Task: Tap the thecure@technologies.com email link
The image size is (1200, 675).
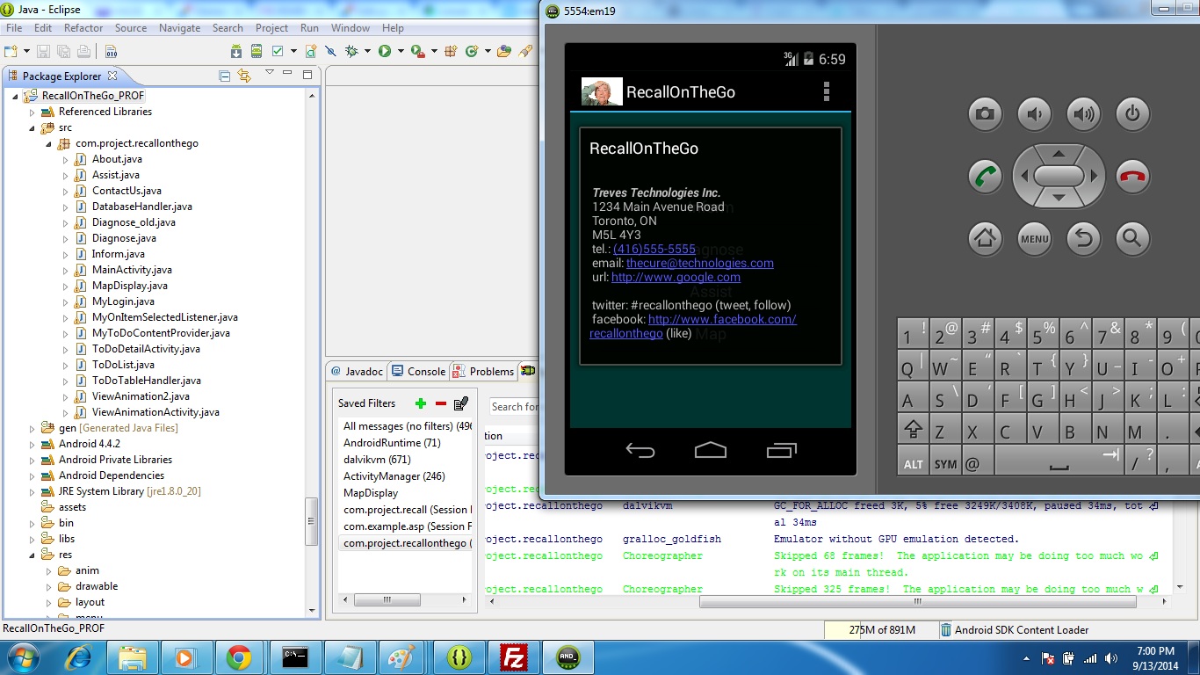Action: point(700,263)
